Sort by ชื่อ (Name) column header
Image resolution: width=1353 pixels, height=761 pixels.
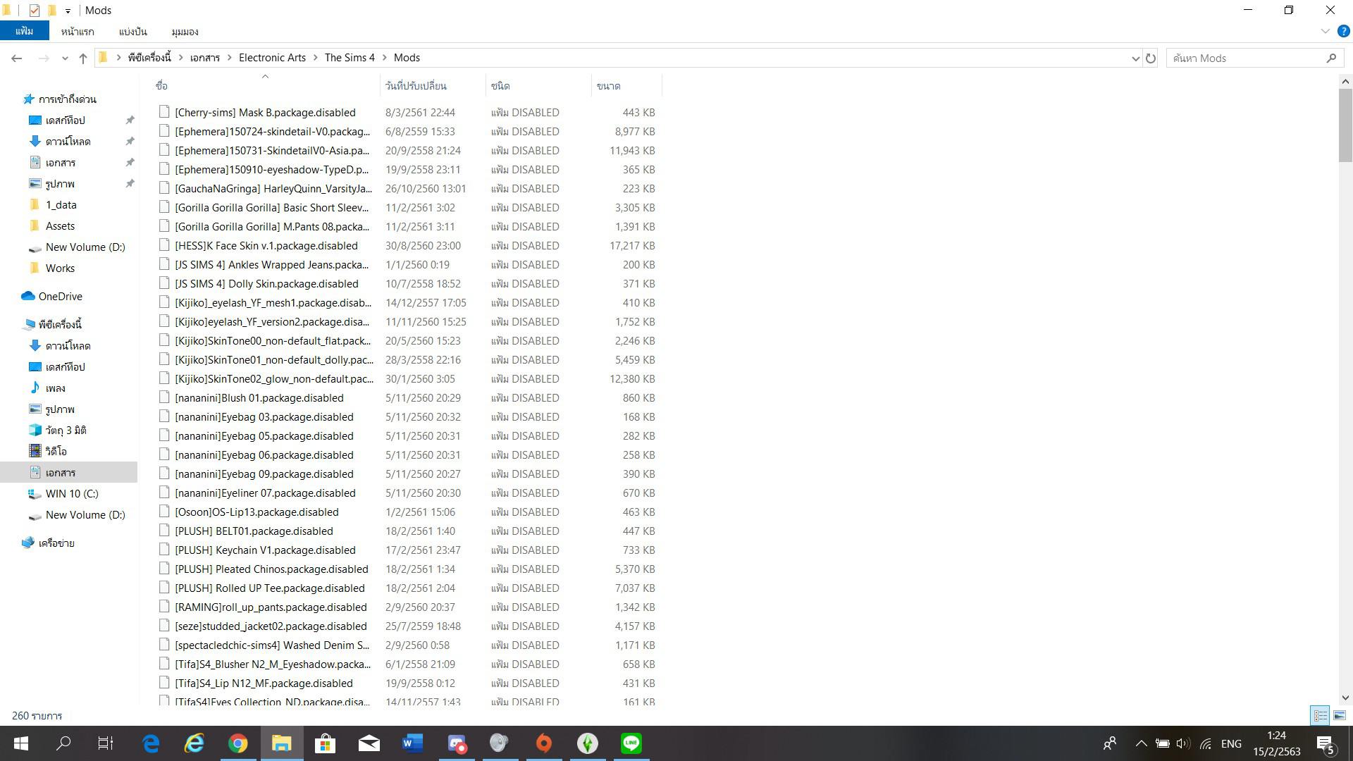coord(266,86)
